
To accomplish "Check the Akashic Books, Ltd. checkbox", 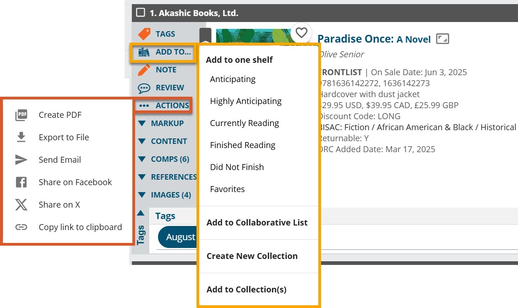I will pos(141,13).
